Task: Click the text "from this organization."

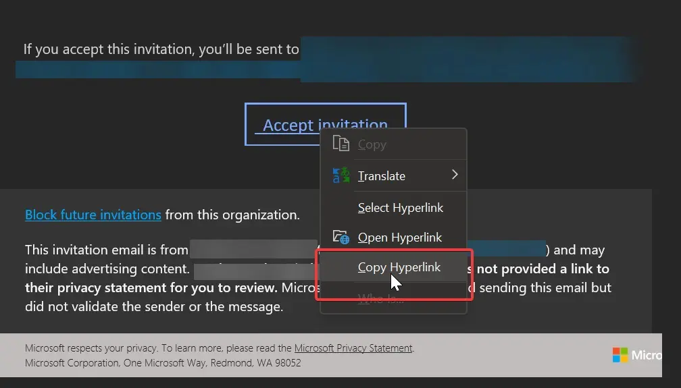Action: point(232,215)
